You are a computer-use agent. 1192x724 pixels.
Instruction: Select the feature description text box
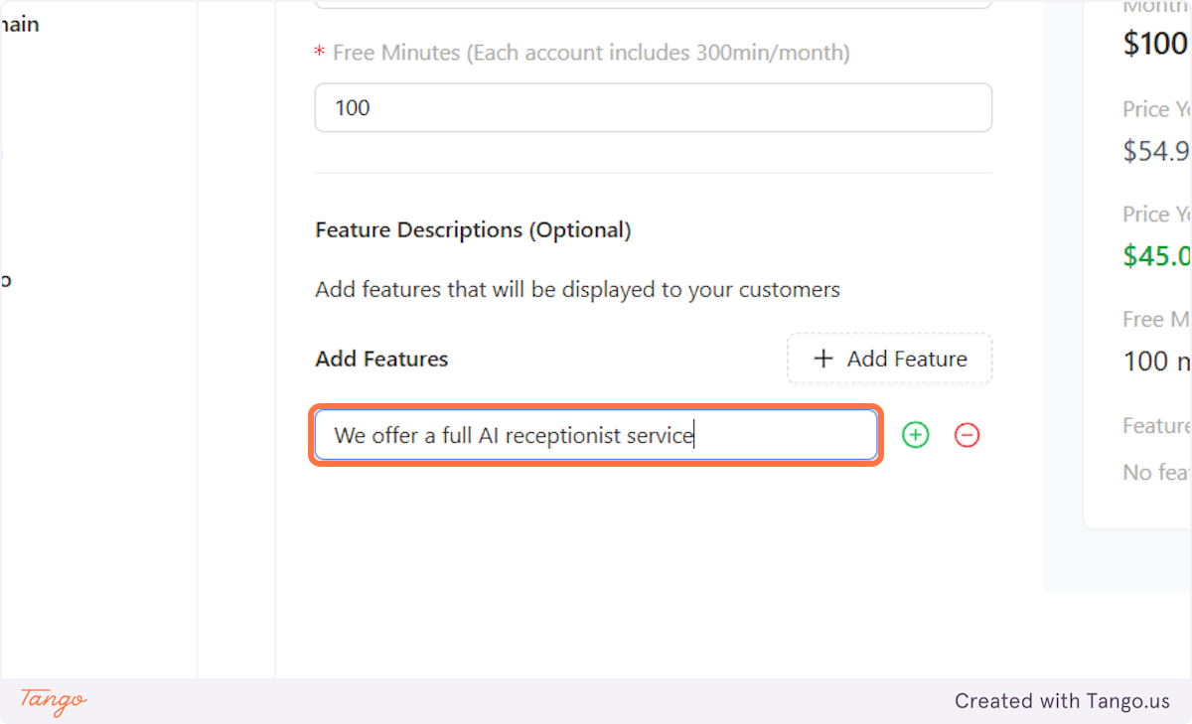coord(596,434)
